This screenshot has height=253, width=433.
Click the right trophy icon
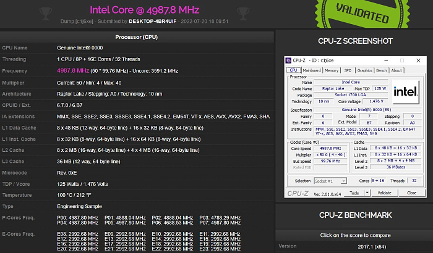243,13
